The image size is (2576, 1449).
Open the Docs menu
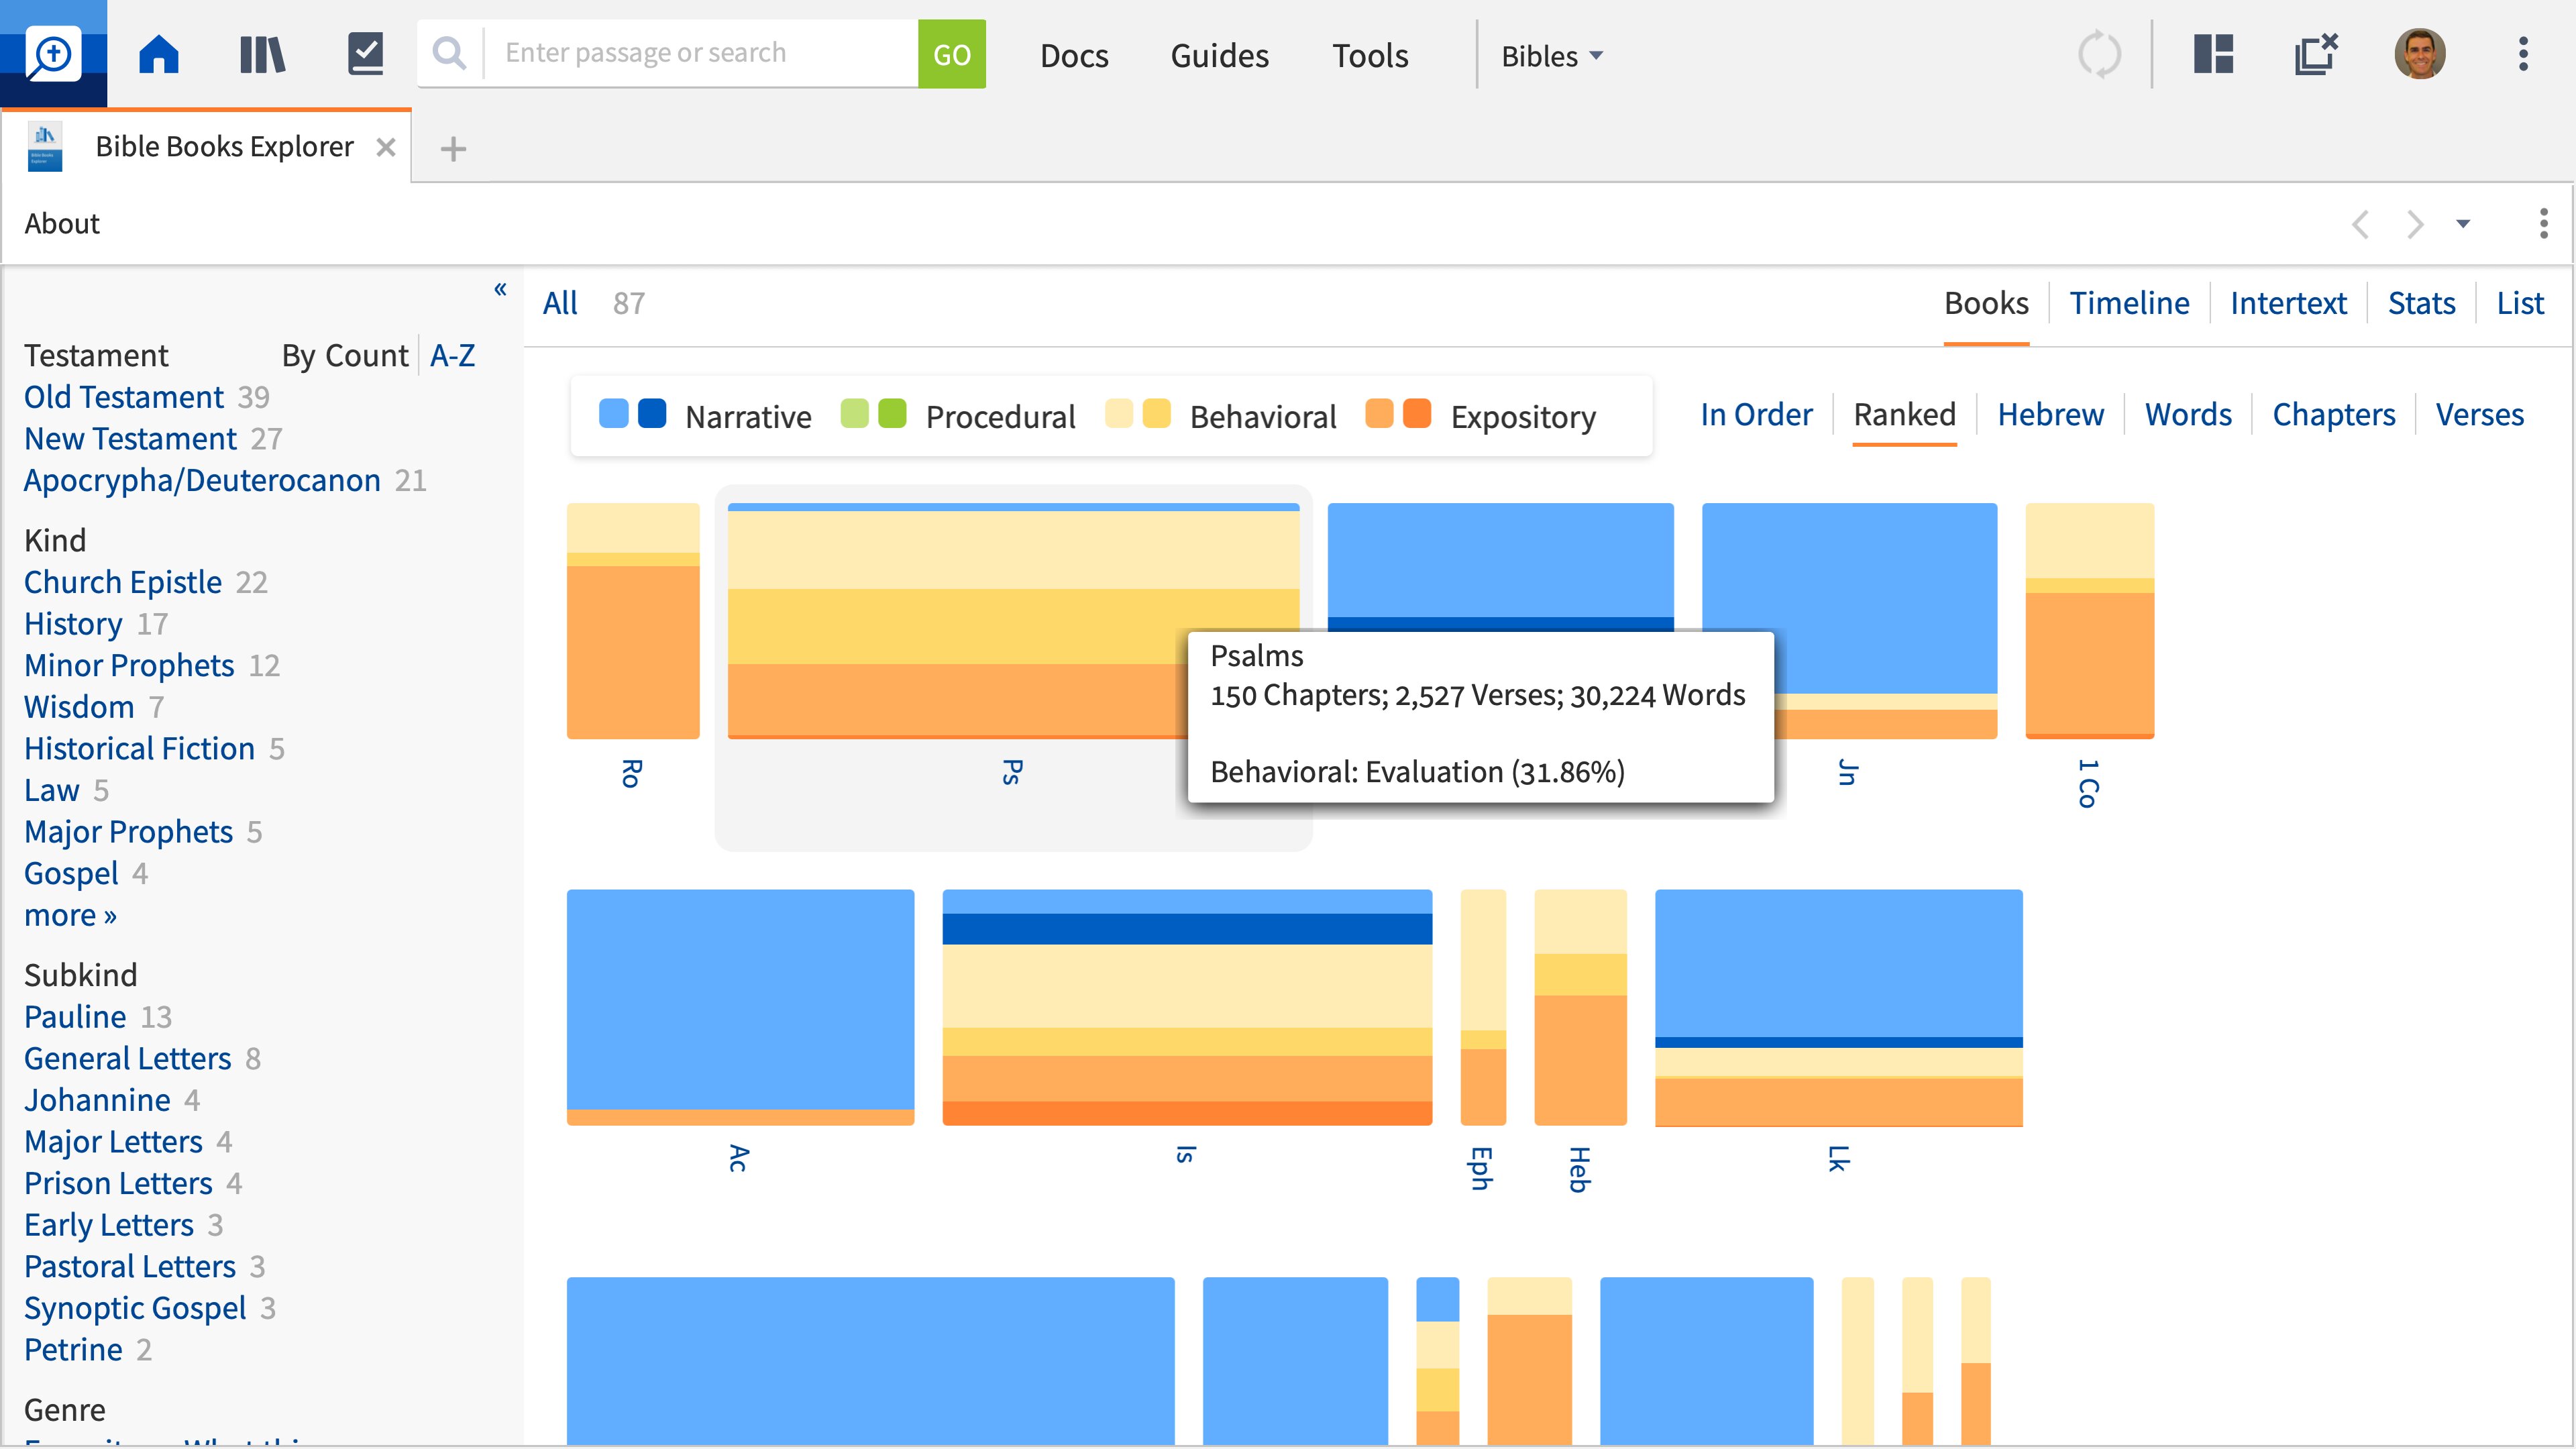click(1074, 56)
